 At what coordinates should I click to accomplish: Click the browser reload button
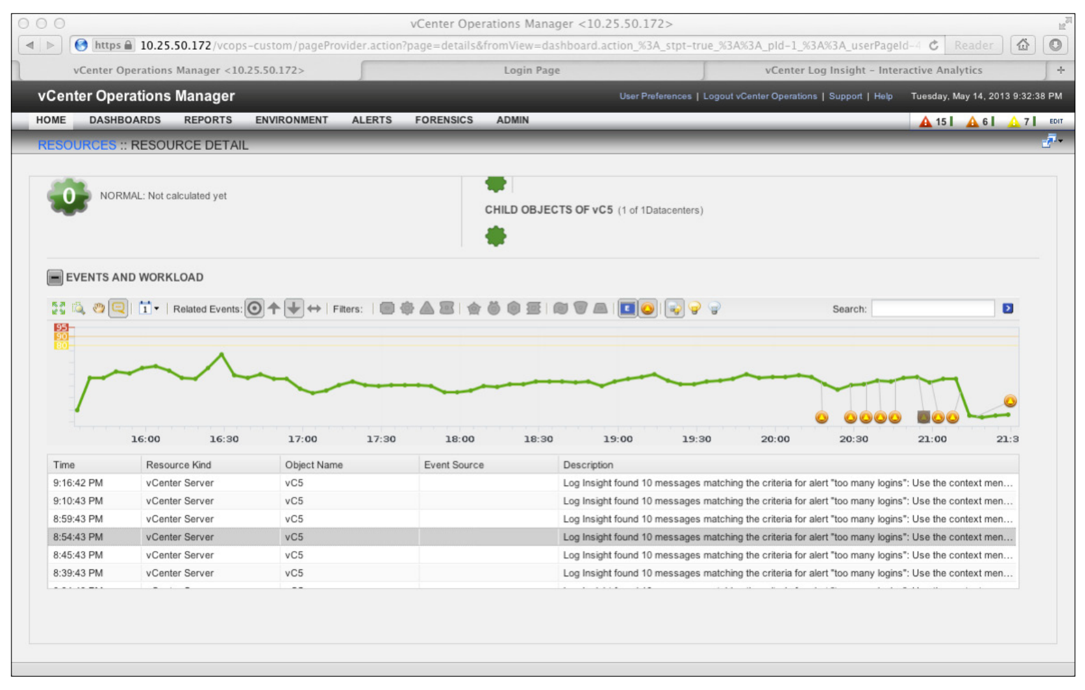click(933, 45)
